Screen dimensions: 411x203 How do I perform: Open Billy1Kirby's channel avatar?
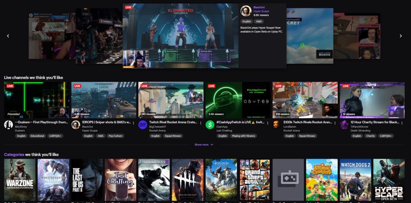[8, 125]
